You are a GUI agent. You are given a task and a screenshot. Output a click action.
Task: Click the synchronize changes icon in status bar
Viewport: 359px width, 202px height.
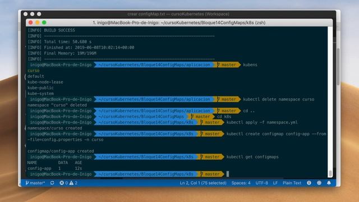click(x=52, y=183)
